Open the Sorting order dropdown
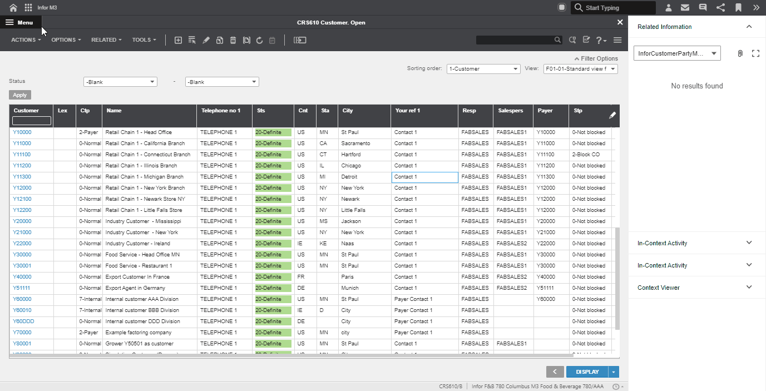Image resolution: width=766 pixels, height=391 pixels. pos(483,69)
